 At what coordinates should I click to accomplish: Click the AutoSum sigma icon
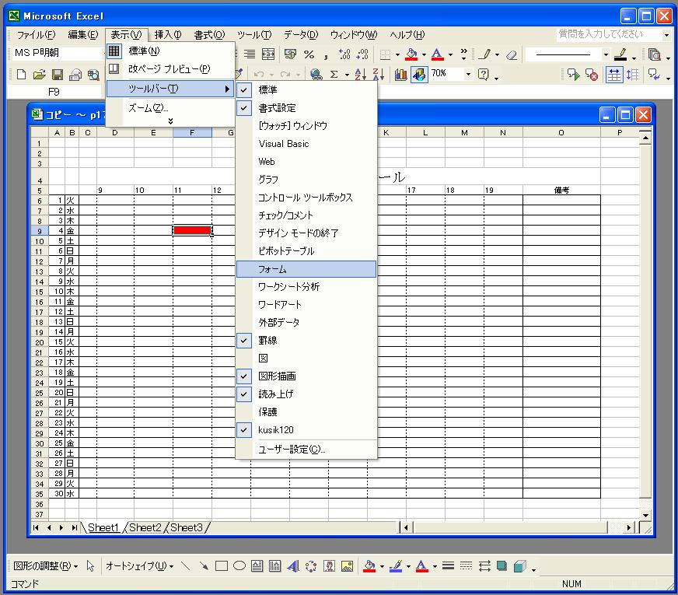click(334, 75)
